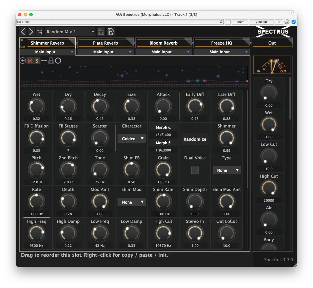Viewport: 313px width, 288px height.
Task: Click the minus collapse slot icon
Action: coord(44,61)
